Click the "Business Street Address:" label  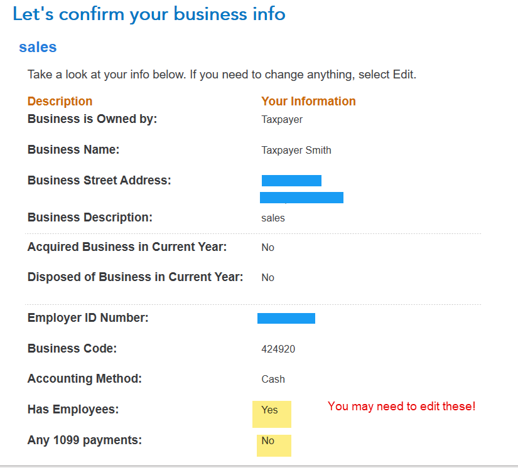[x=99, y=181]
